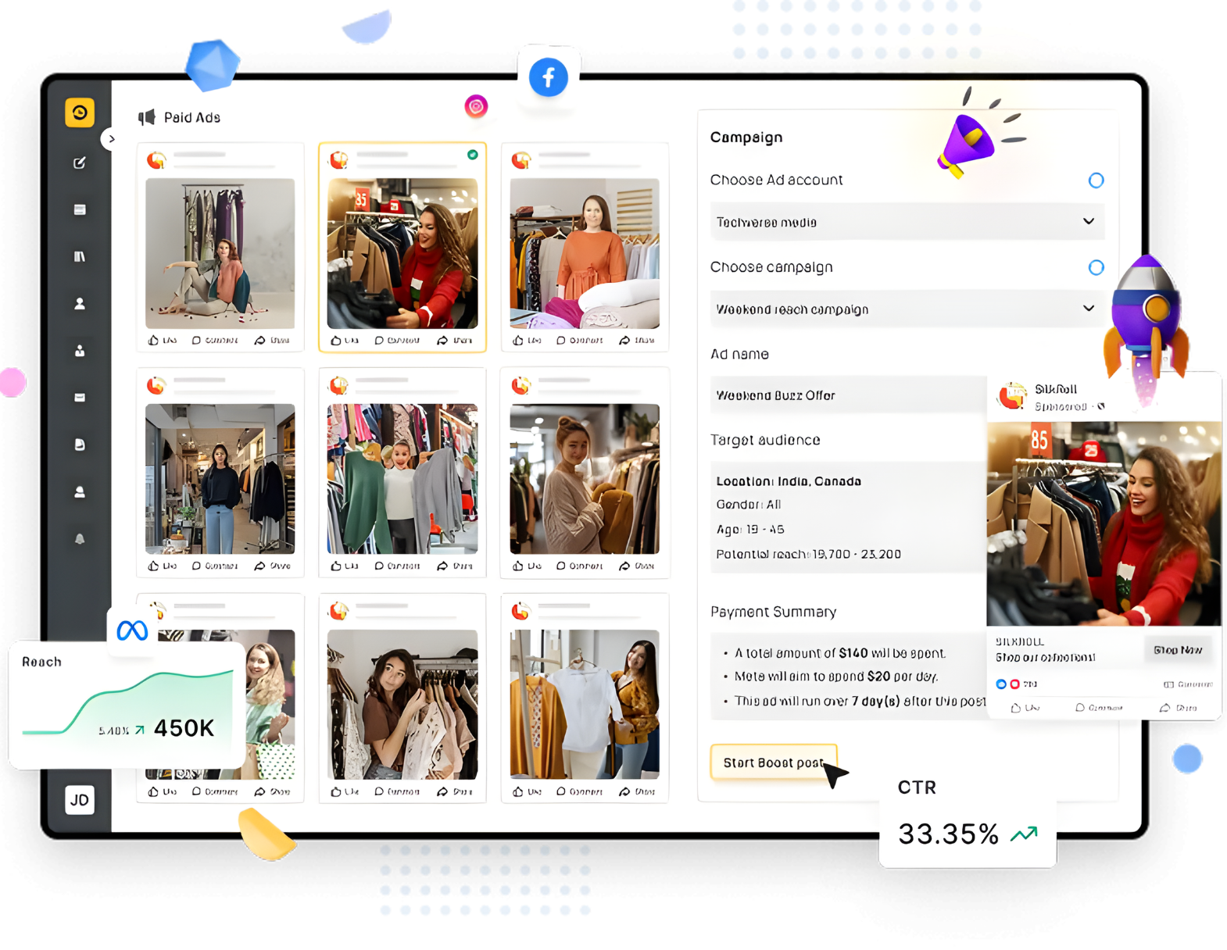1227x950 pixels.
Task: Click the Paid Ads megaphone icon
Action: point(147,117)
